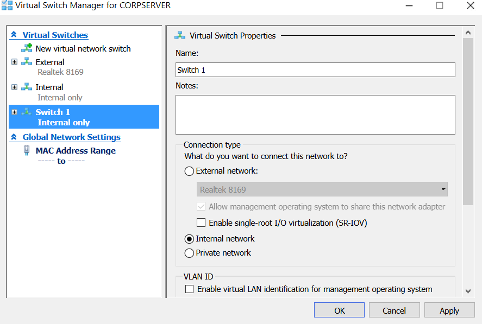Enable virtual LAN identification checkbox

[189, 289]
